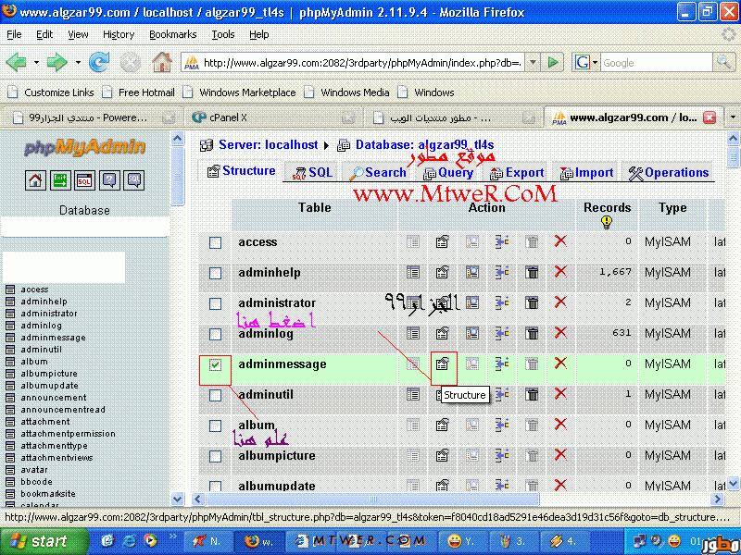The height and width of the screenshot is (555, 741).
Task: Click the Insert icon for administrator table
Action: pos(502,303)
